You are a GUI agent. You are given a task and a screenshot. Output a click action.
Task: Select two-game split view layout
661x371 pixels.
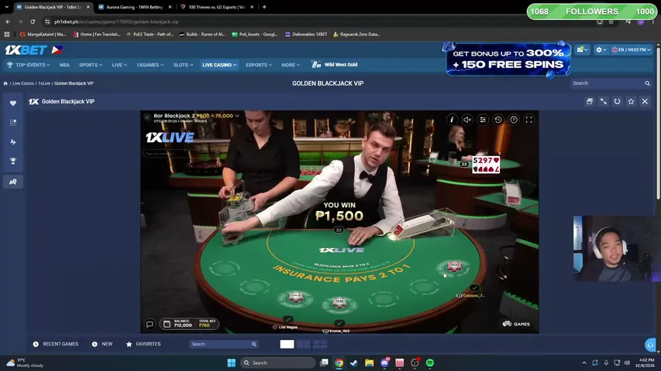click(304, 344)
